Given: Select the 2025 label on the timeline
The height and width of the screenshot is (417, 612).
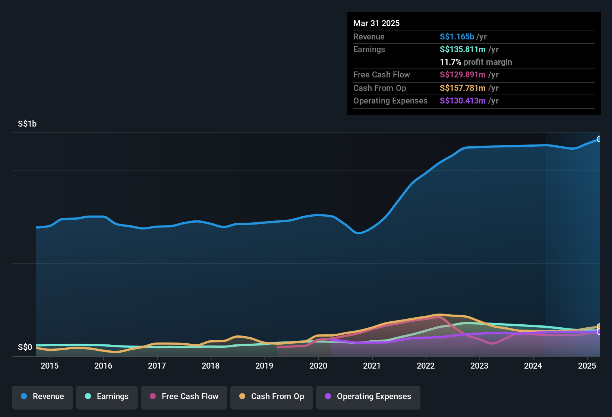Looking at the screenshot, I should [x=587, y=366].
